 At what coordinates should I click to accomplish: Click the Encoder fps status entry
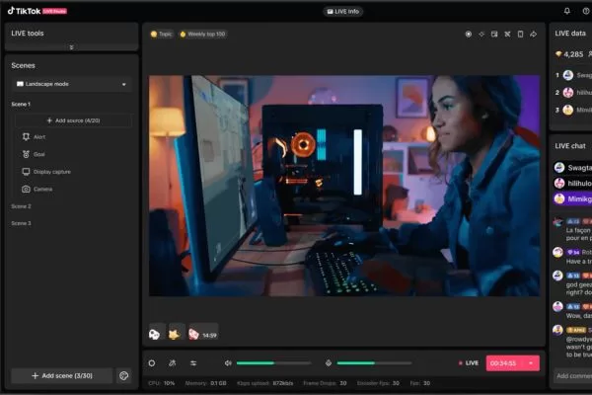click(378, 383)
